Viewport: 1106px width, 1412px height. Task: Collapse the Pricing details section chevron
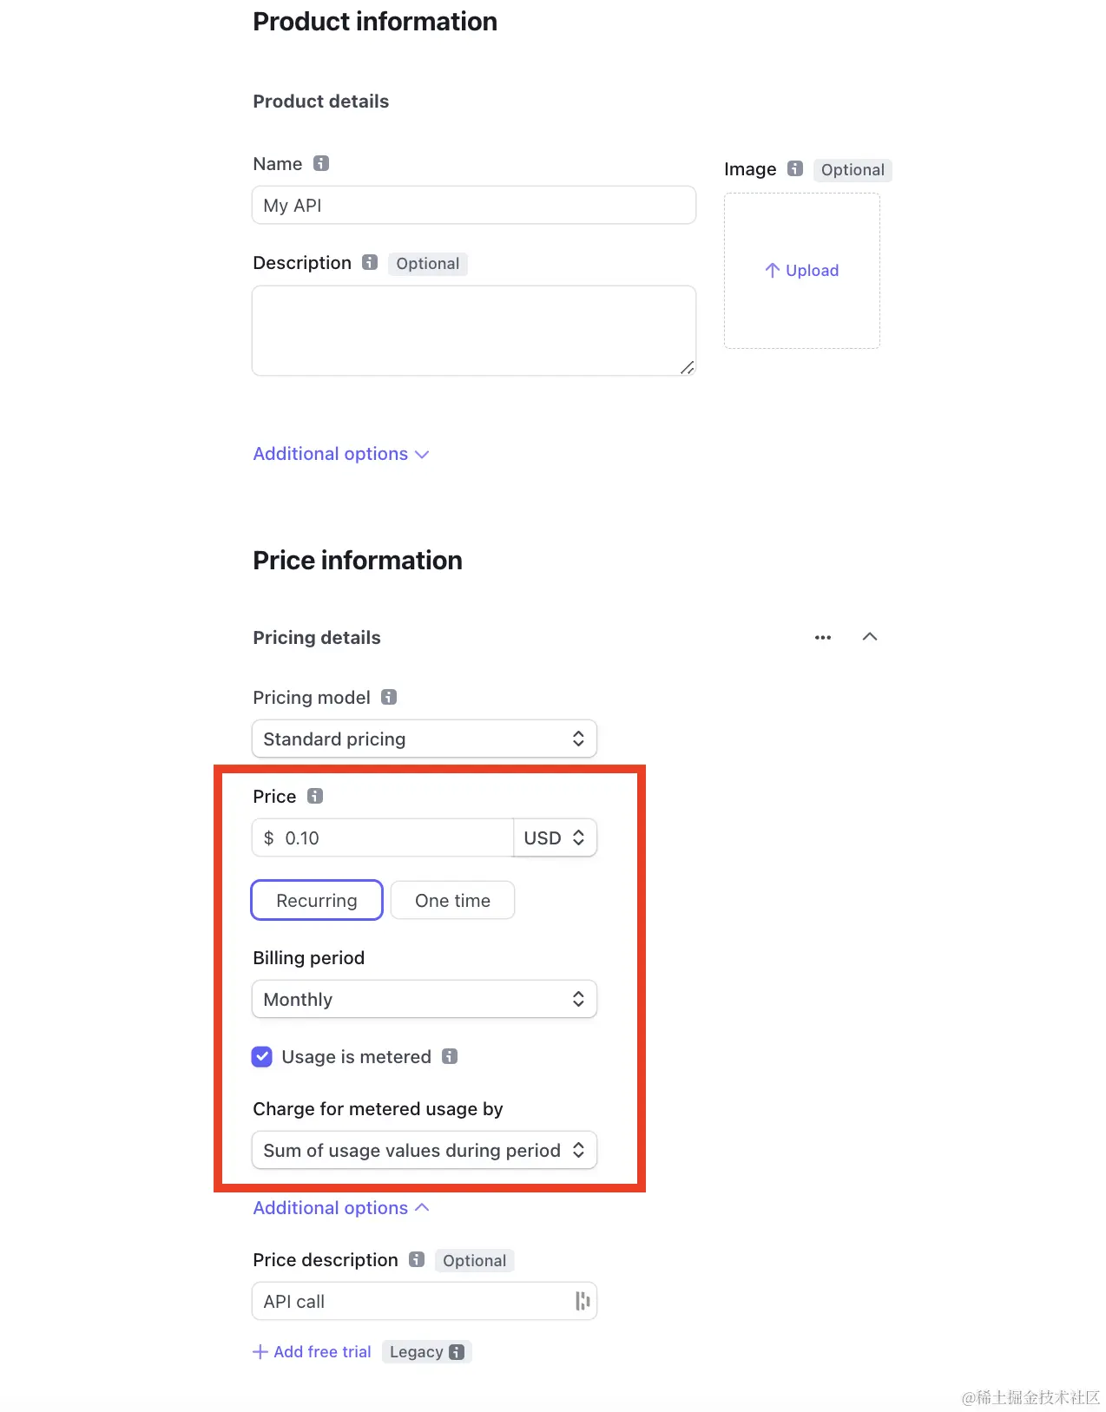(x=870, y=637)
